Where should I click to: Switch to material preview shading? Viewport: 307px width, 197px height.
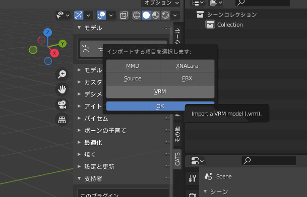tap(156, 15)
